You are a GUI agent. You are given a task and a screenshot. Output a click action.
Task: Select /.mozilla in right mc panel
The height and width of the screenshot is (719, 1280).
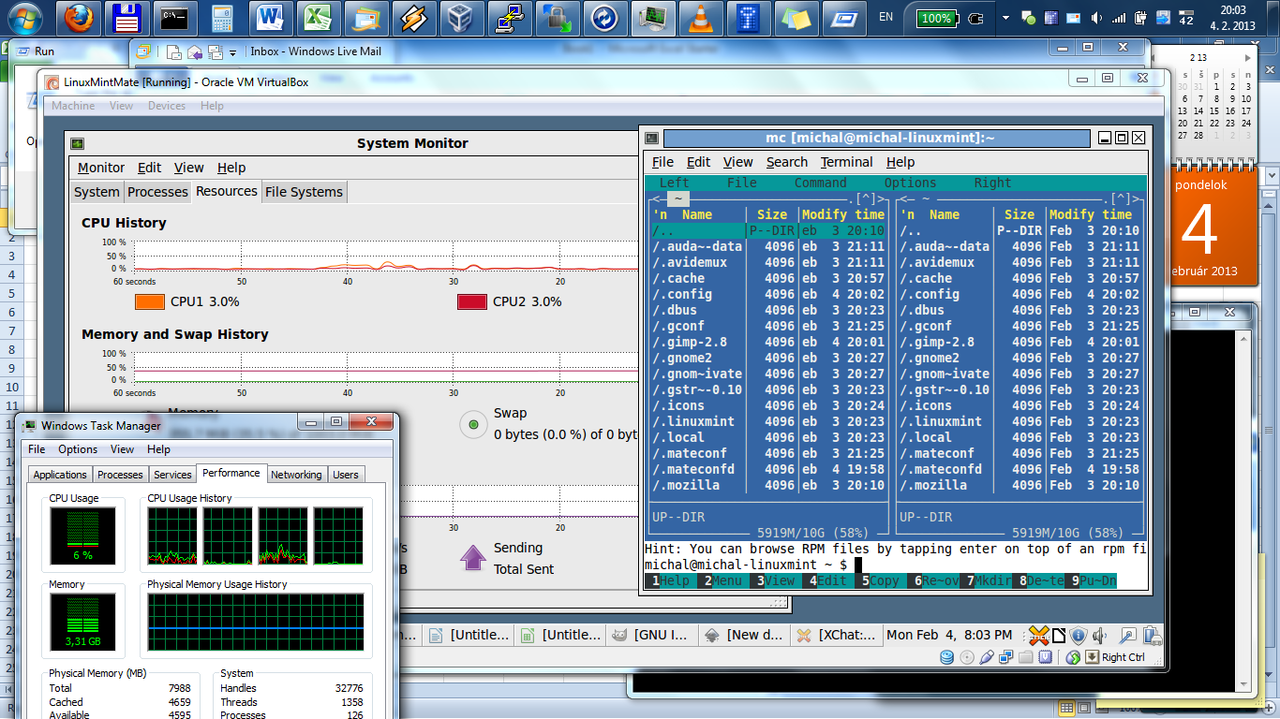pyautogui.click(x=1019, y=485)
